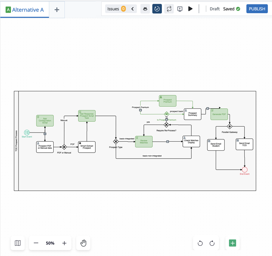Click the issues count badge 0

pos(123,9)
